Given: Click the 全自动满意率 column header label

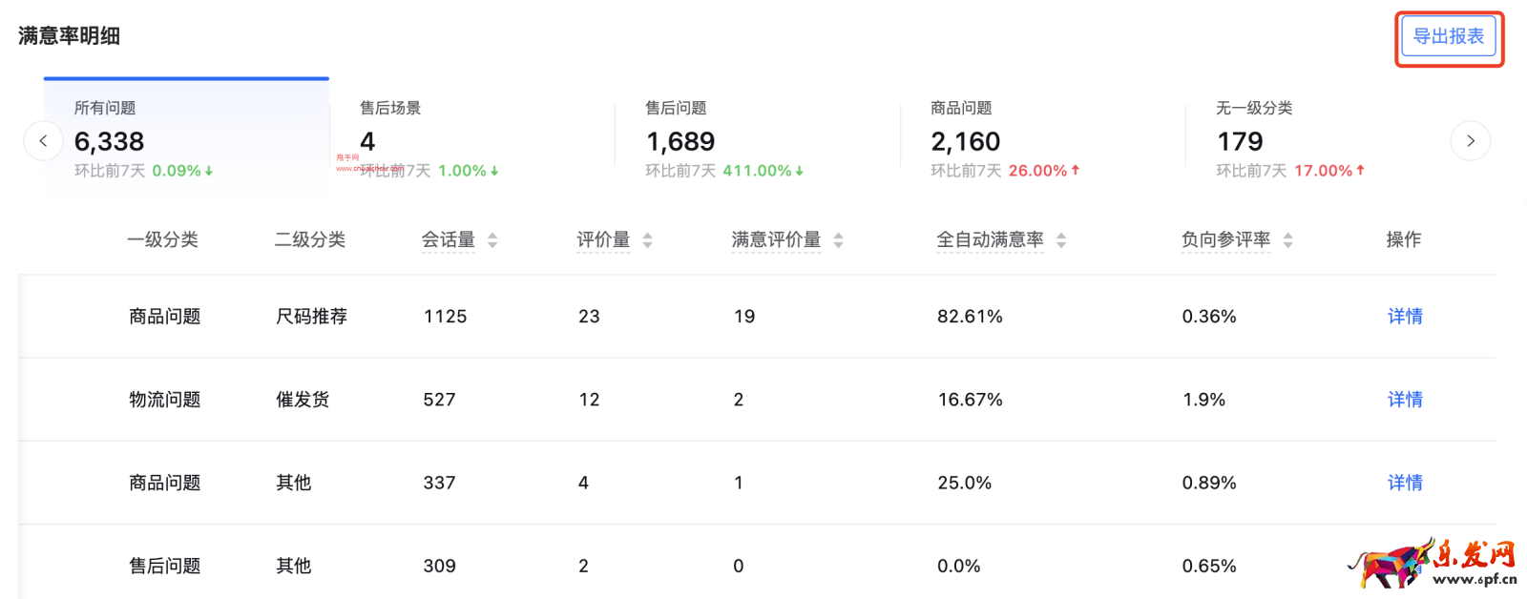Looking at the screenshot, I should (990, 240).
